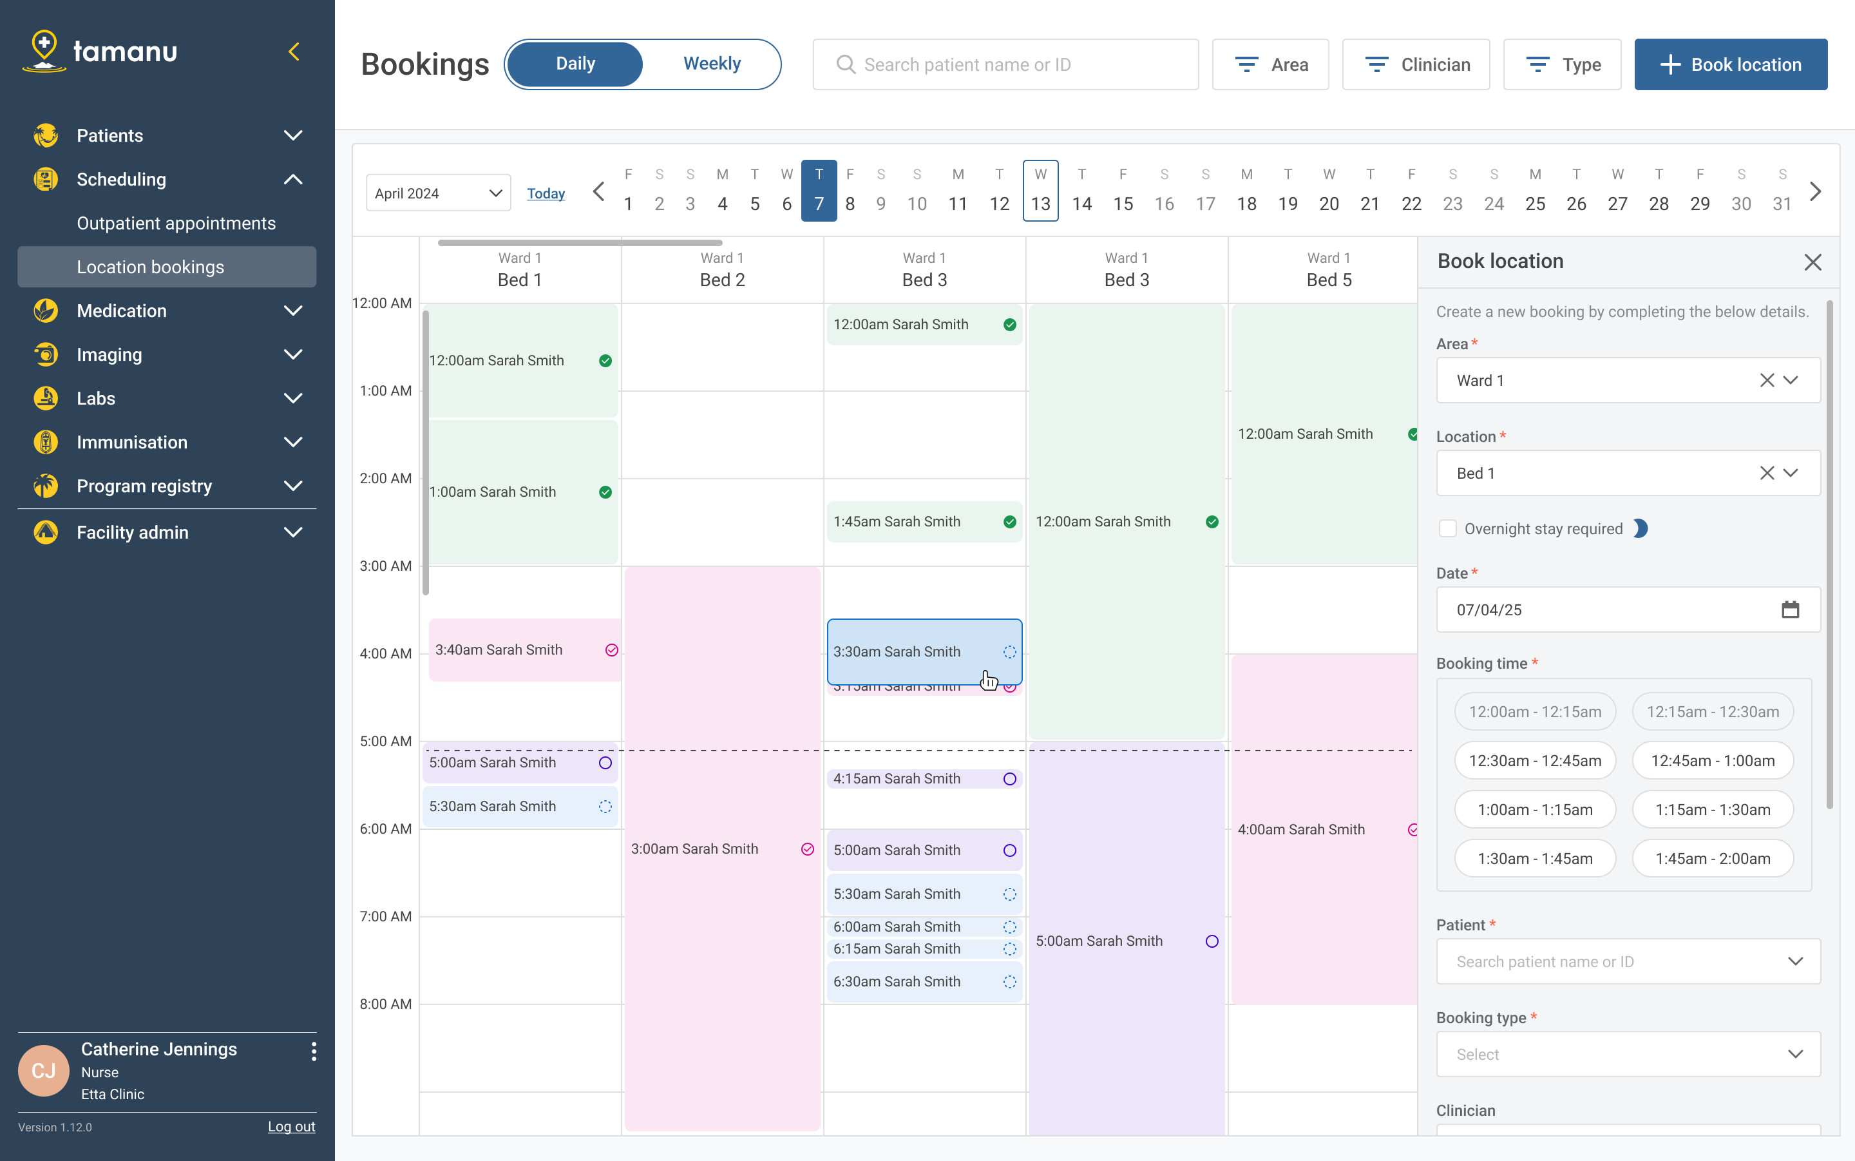Select Location bookings menu item

click(x=151, y=267)
